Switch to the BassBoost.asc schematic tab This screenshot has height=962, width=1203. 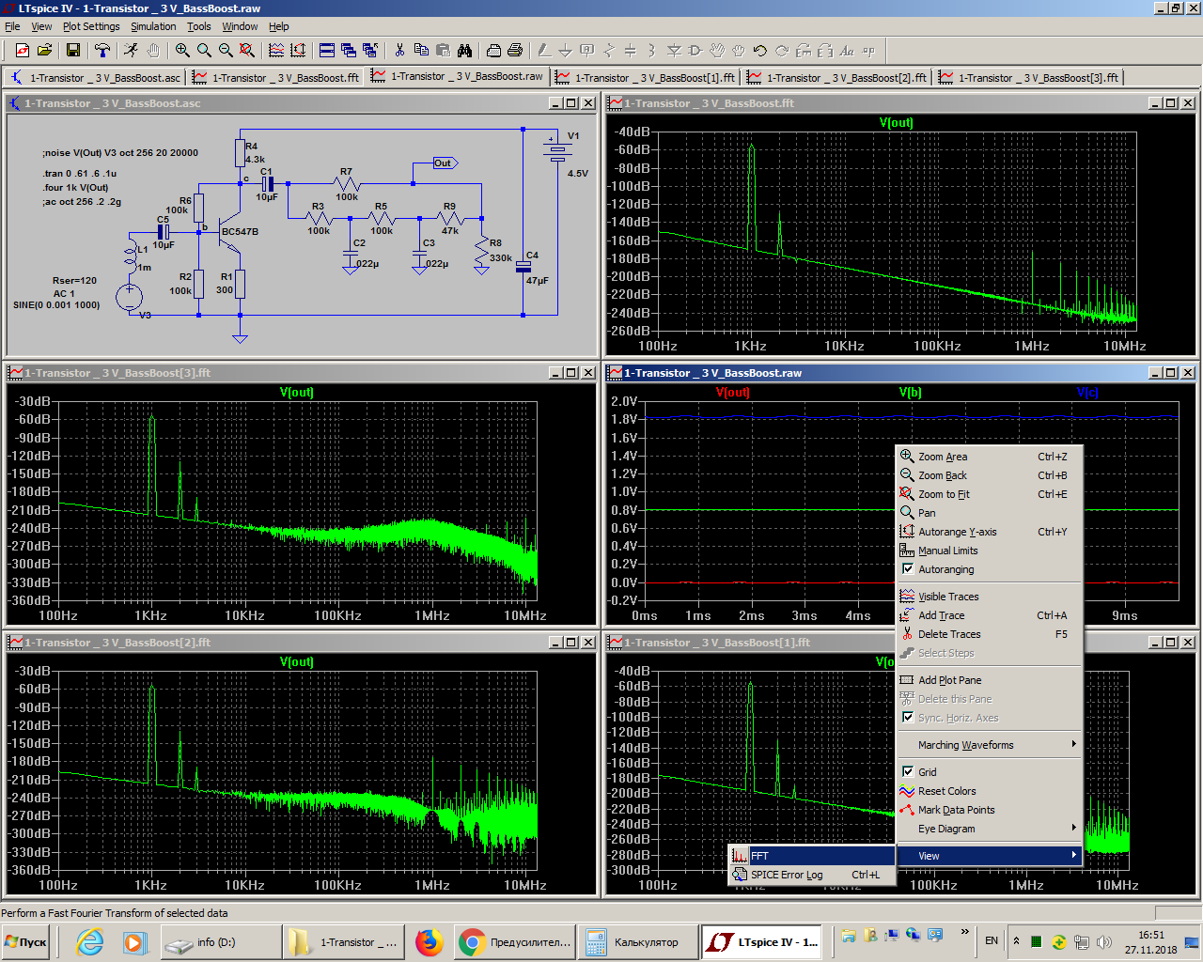[95, 77]
